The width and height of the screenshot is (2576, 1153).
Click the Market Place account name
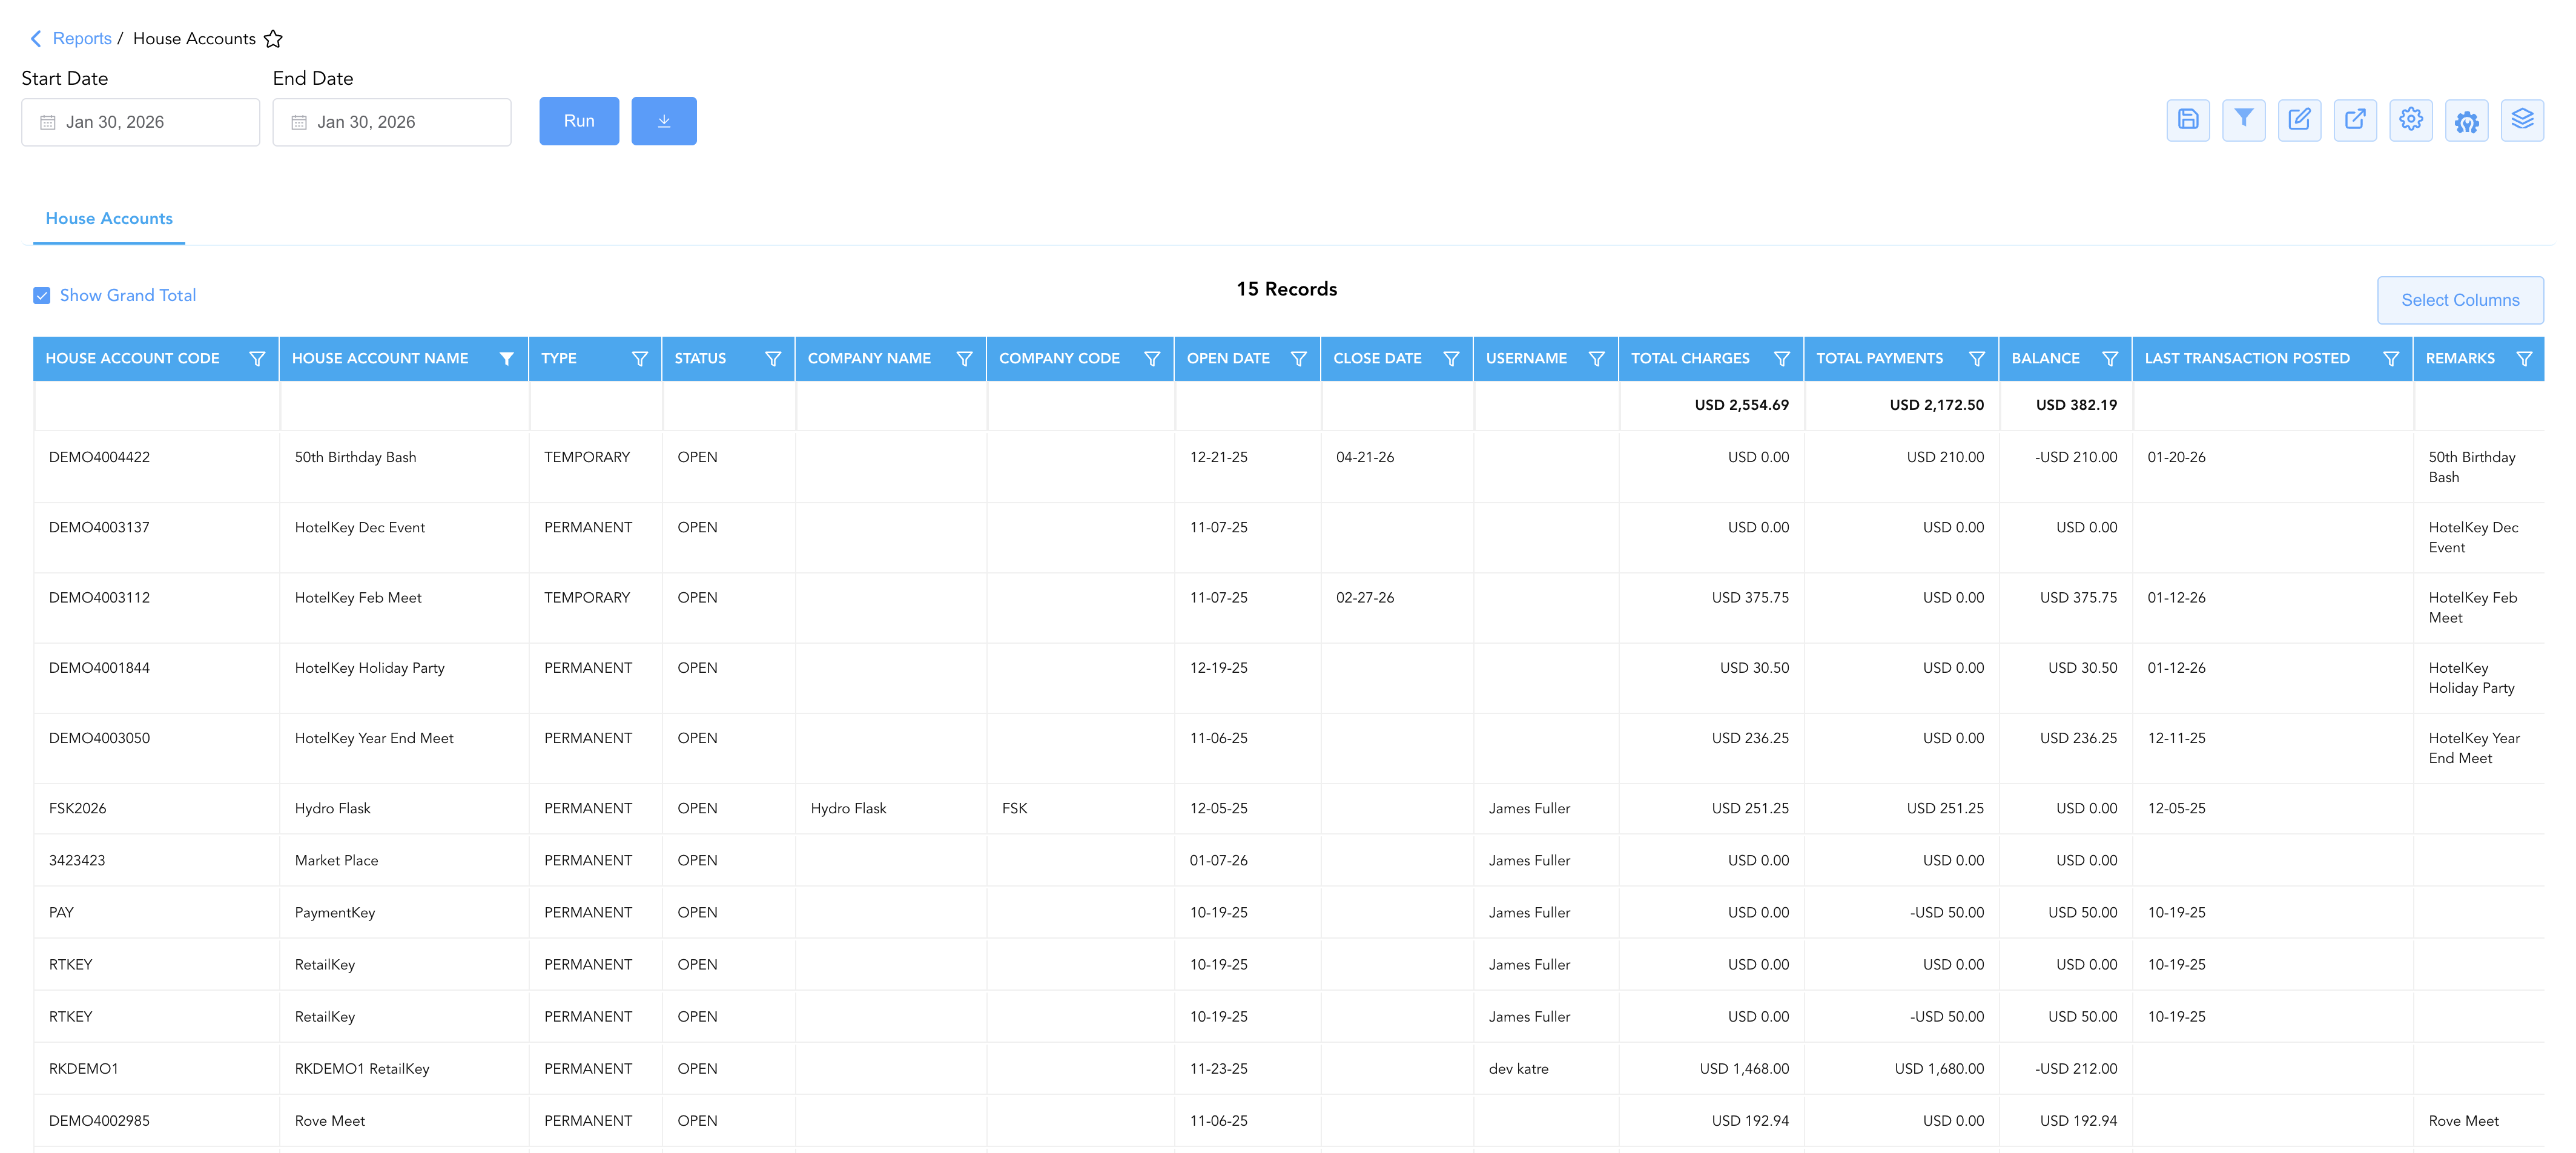point(337,861)
